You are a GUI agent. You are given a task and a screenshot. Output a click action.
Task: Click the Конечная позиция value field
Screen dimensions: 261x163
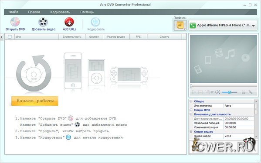click(x=239, y=127)
